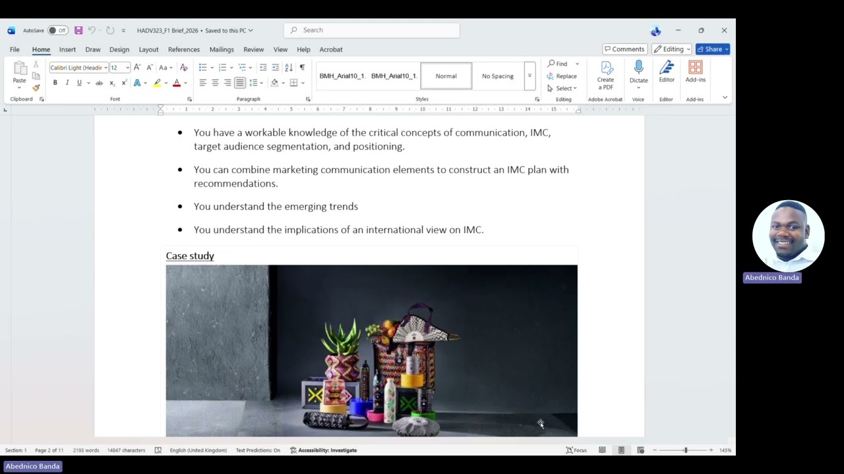Image resolution: width=844 pixels, height=474 pixels.
Task: Toggle Focus mode in status bar
Action: coord(576,450)
